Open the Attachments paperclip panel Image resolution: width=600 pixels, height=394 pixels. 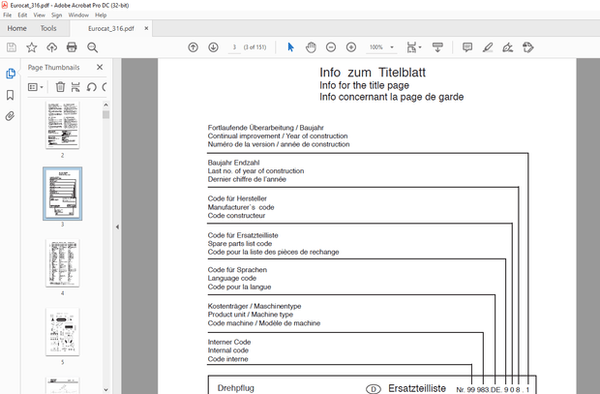(11, 116)
